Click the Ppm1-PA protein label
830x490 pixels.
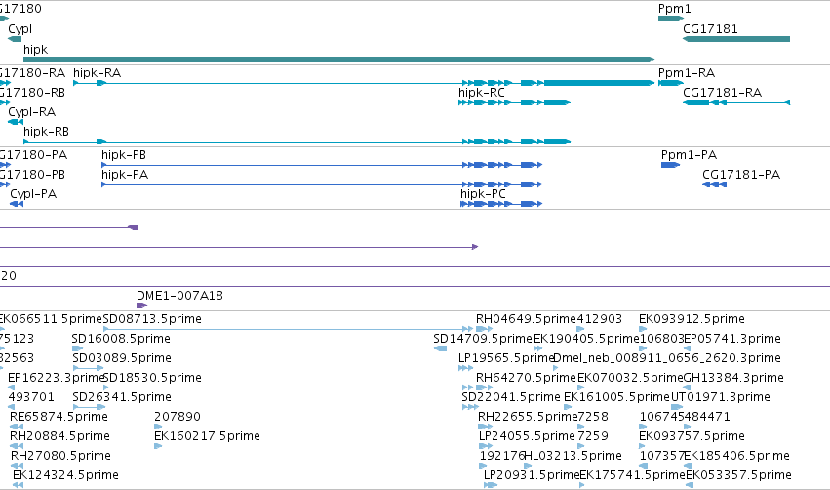pyautogui.click(x=689, y=154)
